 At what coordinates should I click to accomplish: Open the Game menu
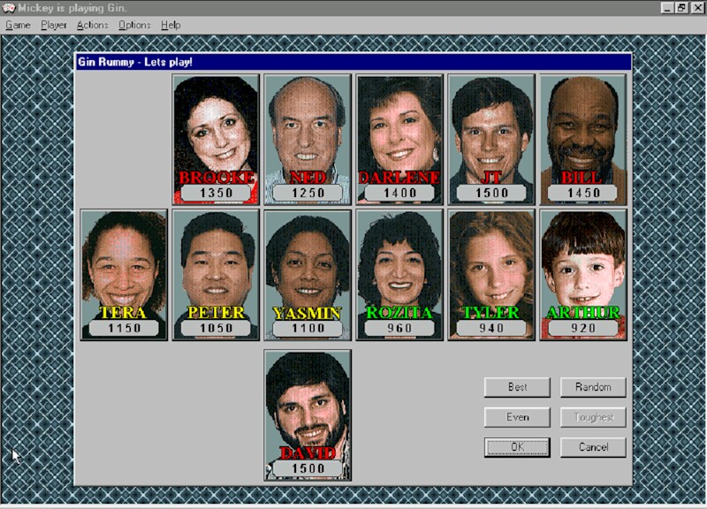[18, 26]
